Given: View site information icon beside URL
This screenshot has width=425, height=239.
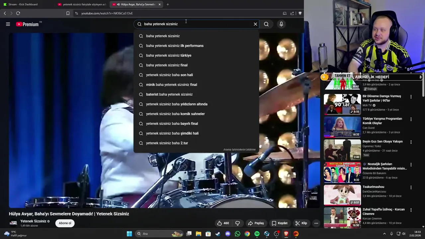Looking at the screenshot, I should pos(76,13).
